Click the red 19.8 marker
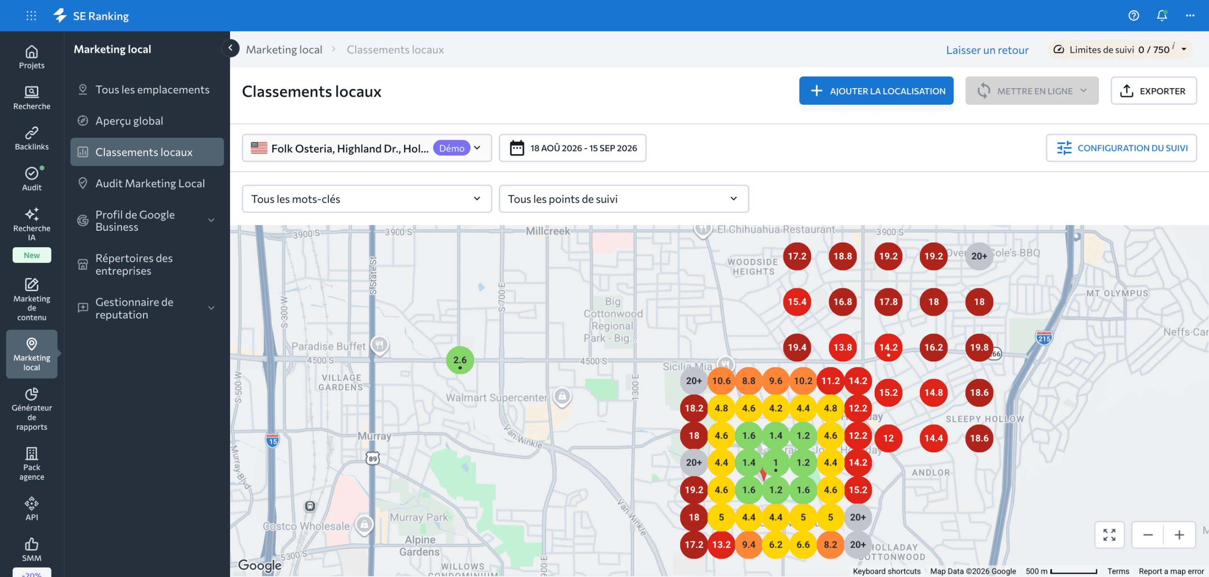 (x=979, y=348)
